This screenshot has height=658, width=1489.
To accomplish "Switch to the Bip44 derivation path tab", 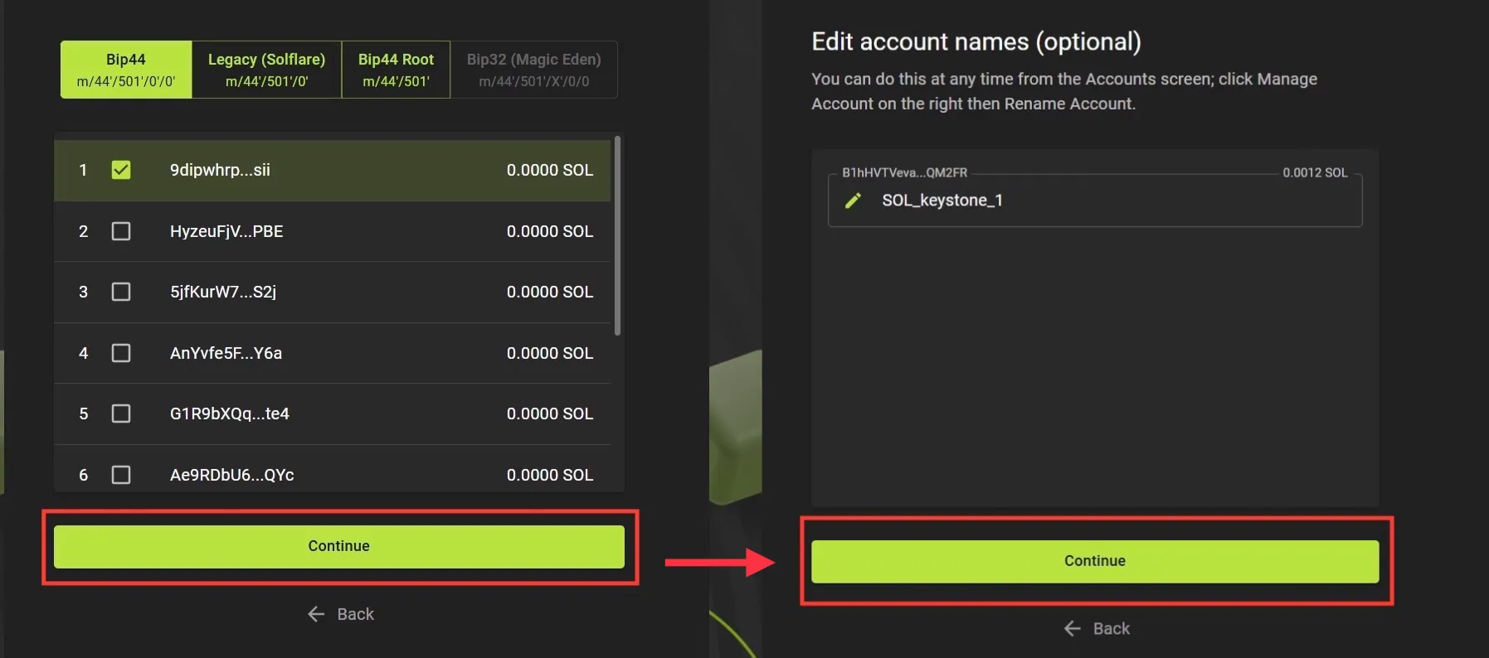I will click(126, 70).
